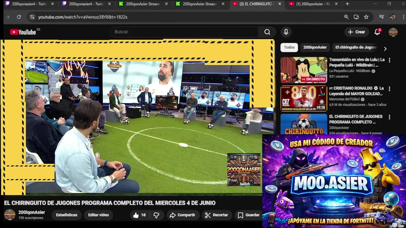406x228 pixels.
Task: Open CRISTIANO RONALDO La Leyenda video title
Action: click(x=357, y=91)
